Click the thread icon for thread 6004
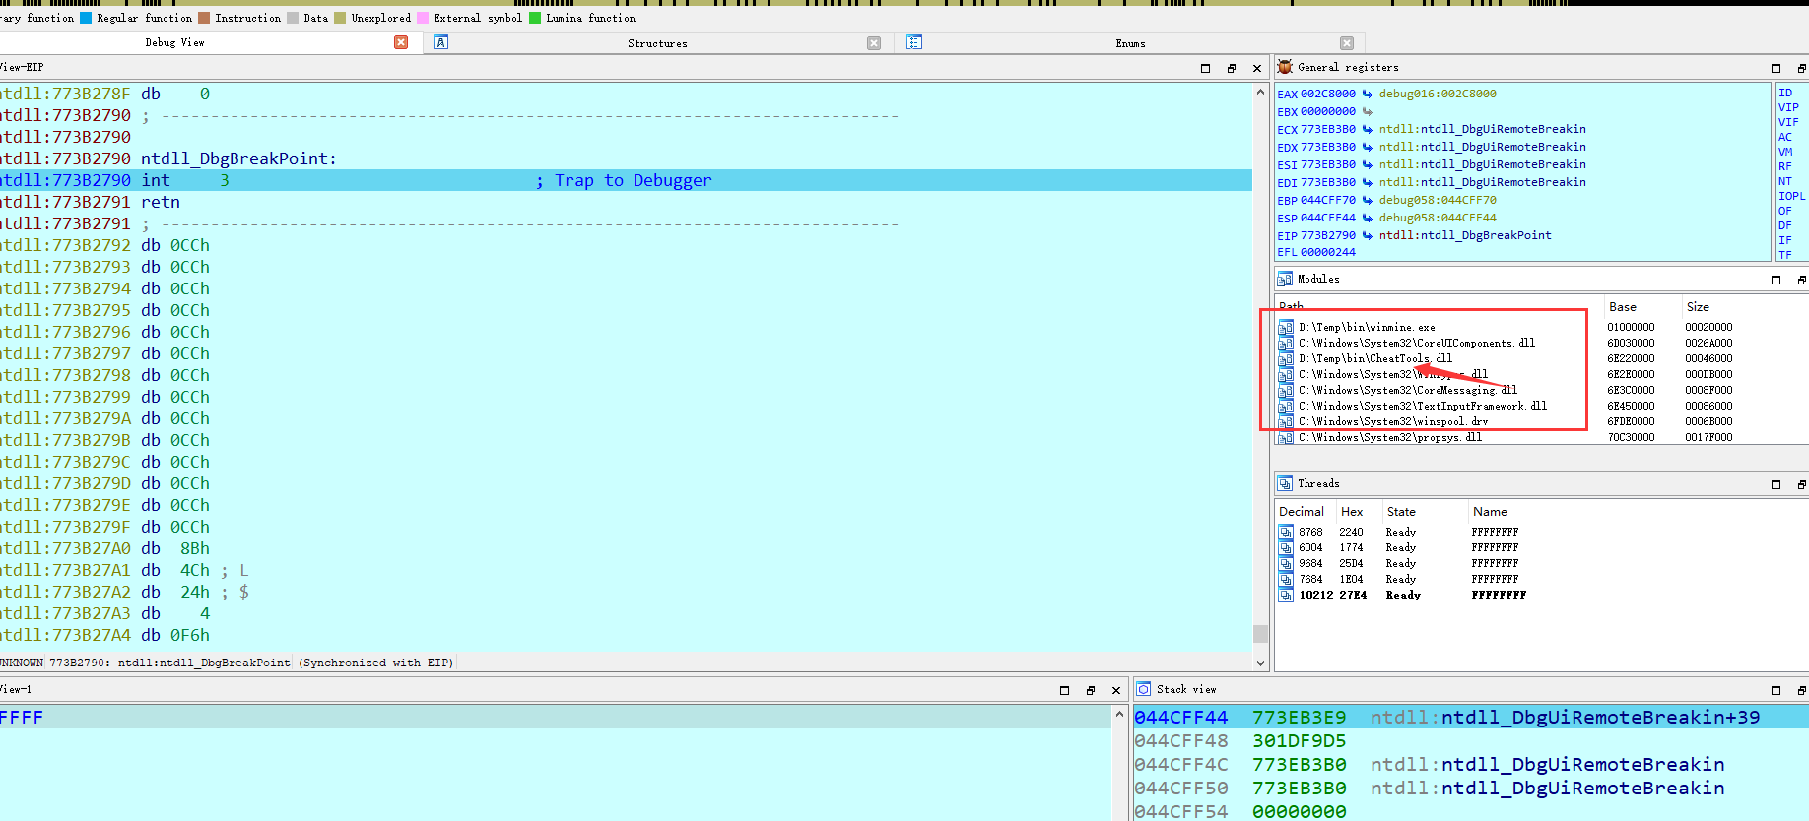The image size is (1809, 821). coord(1286,547)
